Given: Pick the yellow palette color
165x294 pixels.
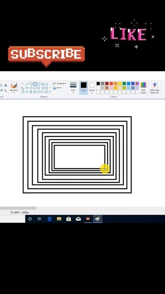Looking at the screenshot, I should coord(120,84).
